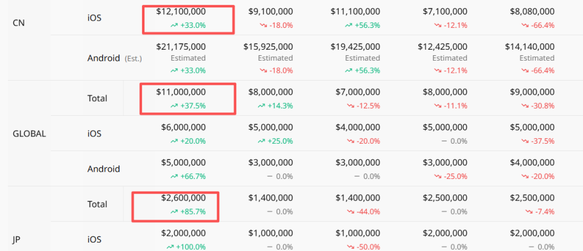Click the Android (Est.) row label under CN

pos(115,58)
